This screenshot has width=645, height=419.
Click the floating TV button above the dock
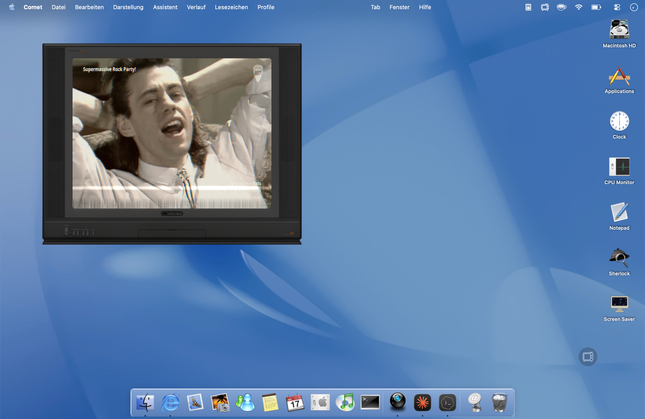588,357
